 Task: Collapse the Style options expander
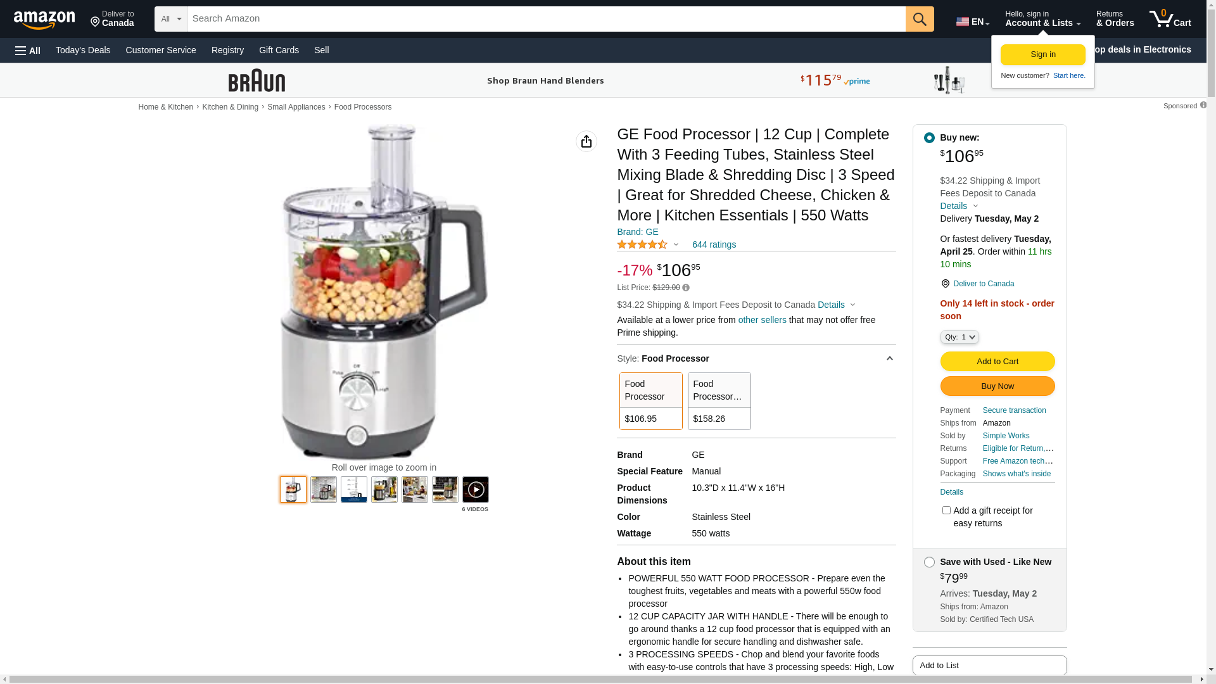click(890, 358)
